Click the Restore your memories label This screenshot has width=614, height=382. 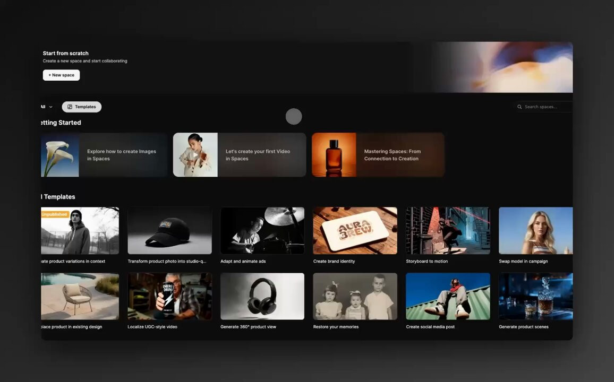336,327
